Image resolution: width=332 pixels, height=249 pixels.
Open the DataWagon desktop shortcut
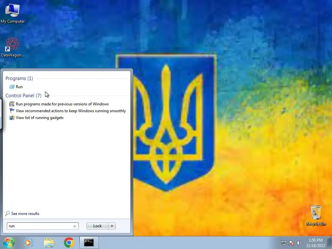pyautogui.click(x=13, y=47)
